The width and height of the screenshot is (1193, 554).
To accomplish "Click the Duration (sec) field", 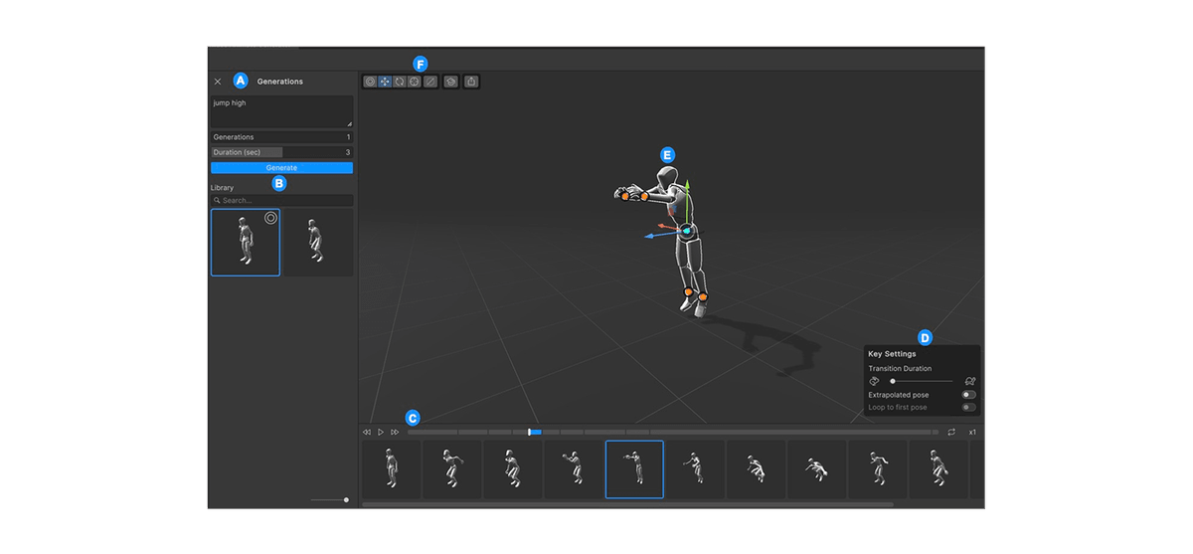I will [x=281, y=152].
